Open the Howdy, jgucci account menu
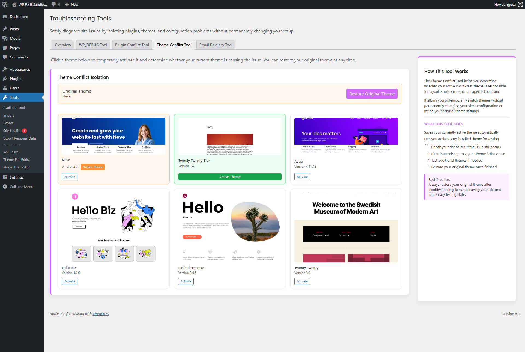 (505, 4)
